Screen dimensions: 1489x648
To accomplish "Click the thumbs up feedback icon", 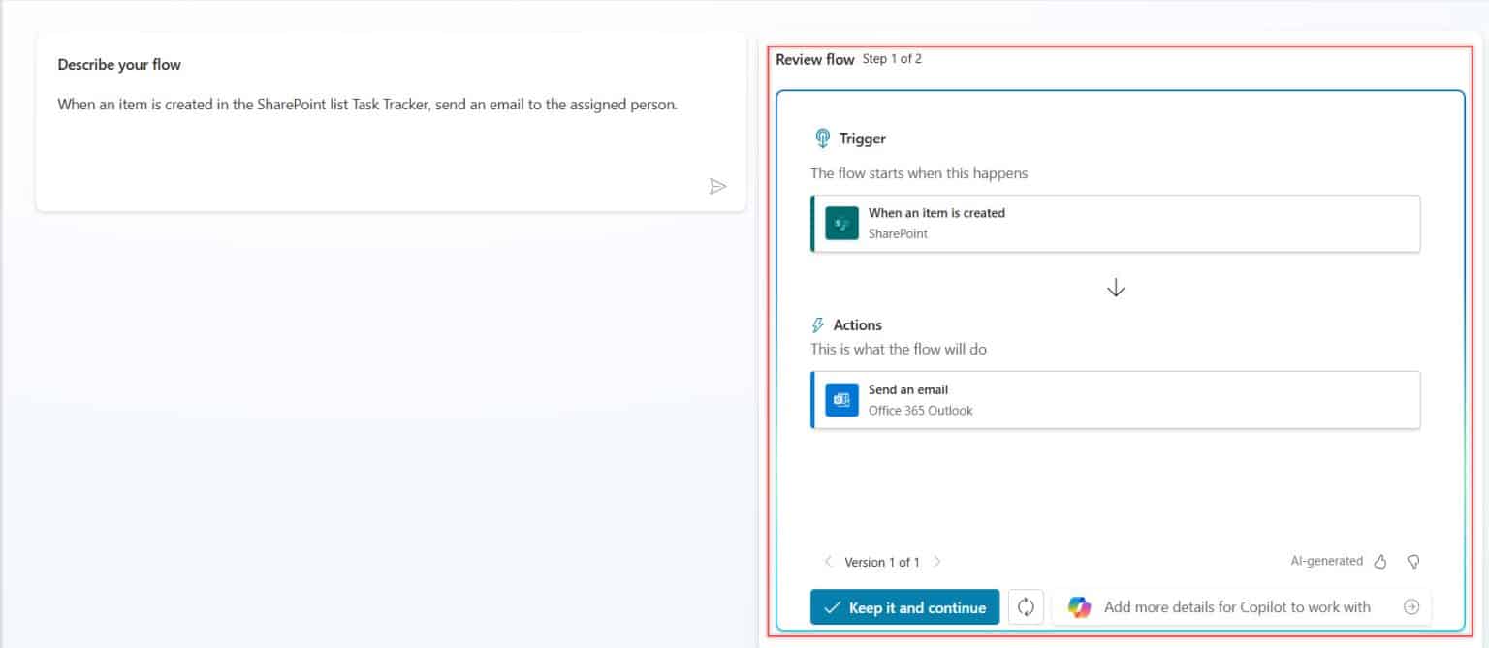I will [1381, 562].
